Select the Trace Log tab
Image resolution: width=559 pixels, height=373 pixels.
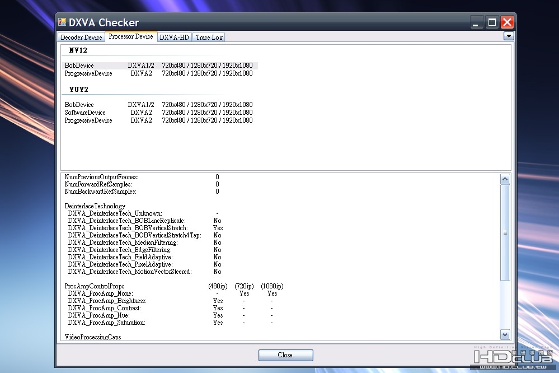point(209,37)
